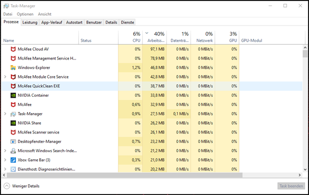Click the Desktopfenster-Manager icon
This screenshot has width=309, height=195.
[13, 142]
